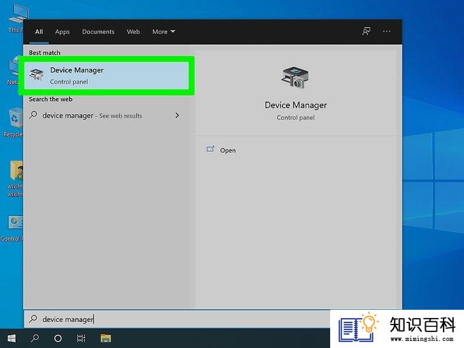This screenshot has width=464, height=348.
Task: Select the wikiHow user folder desktop icon
Action: [x=16, y=178]
